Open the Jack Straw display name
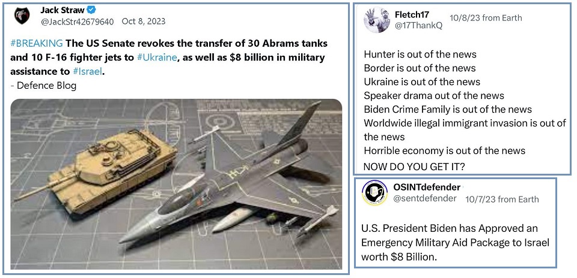 63,10
